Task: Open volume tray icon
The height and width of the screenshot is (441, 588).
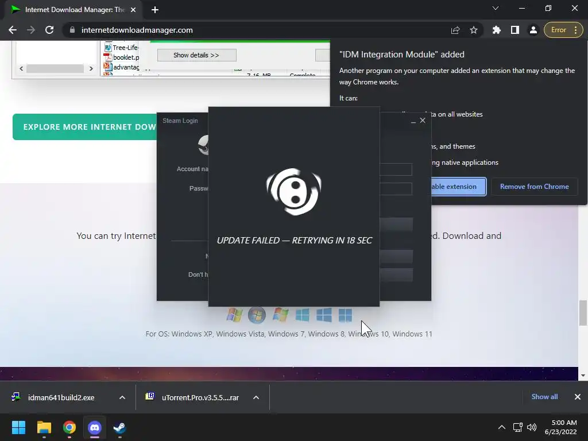Action: click(x=532, y=427)
